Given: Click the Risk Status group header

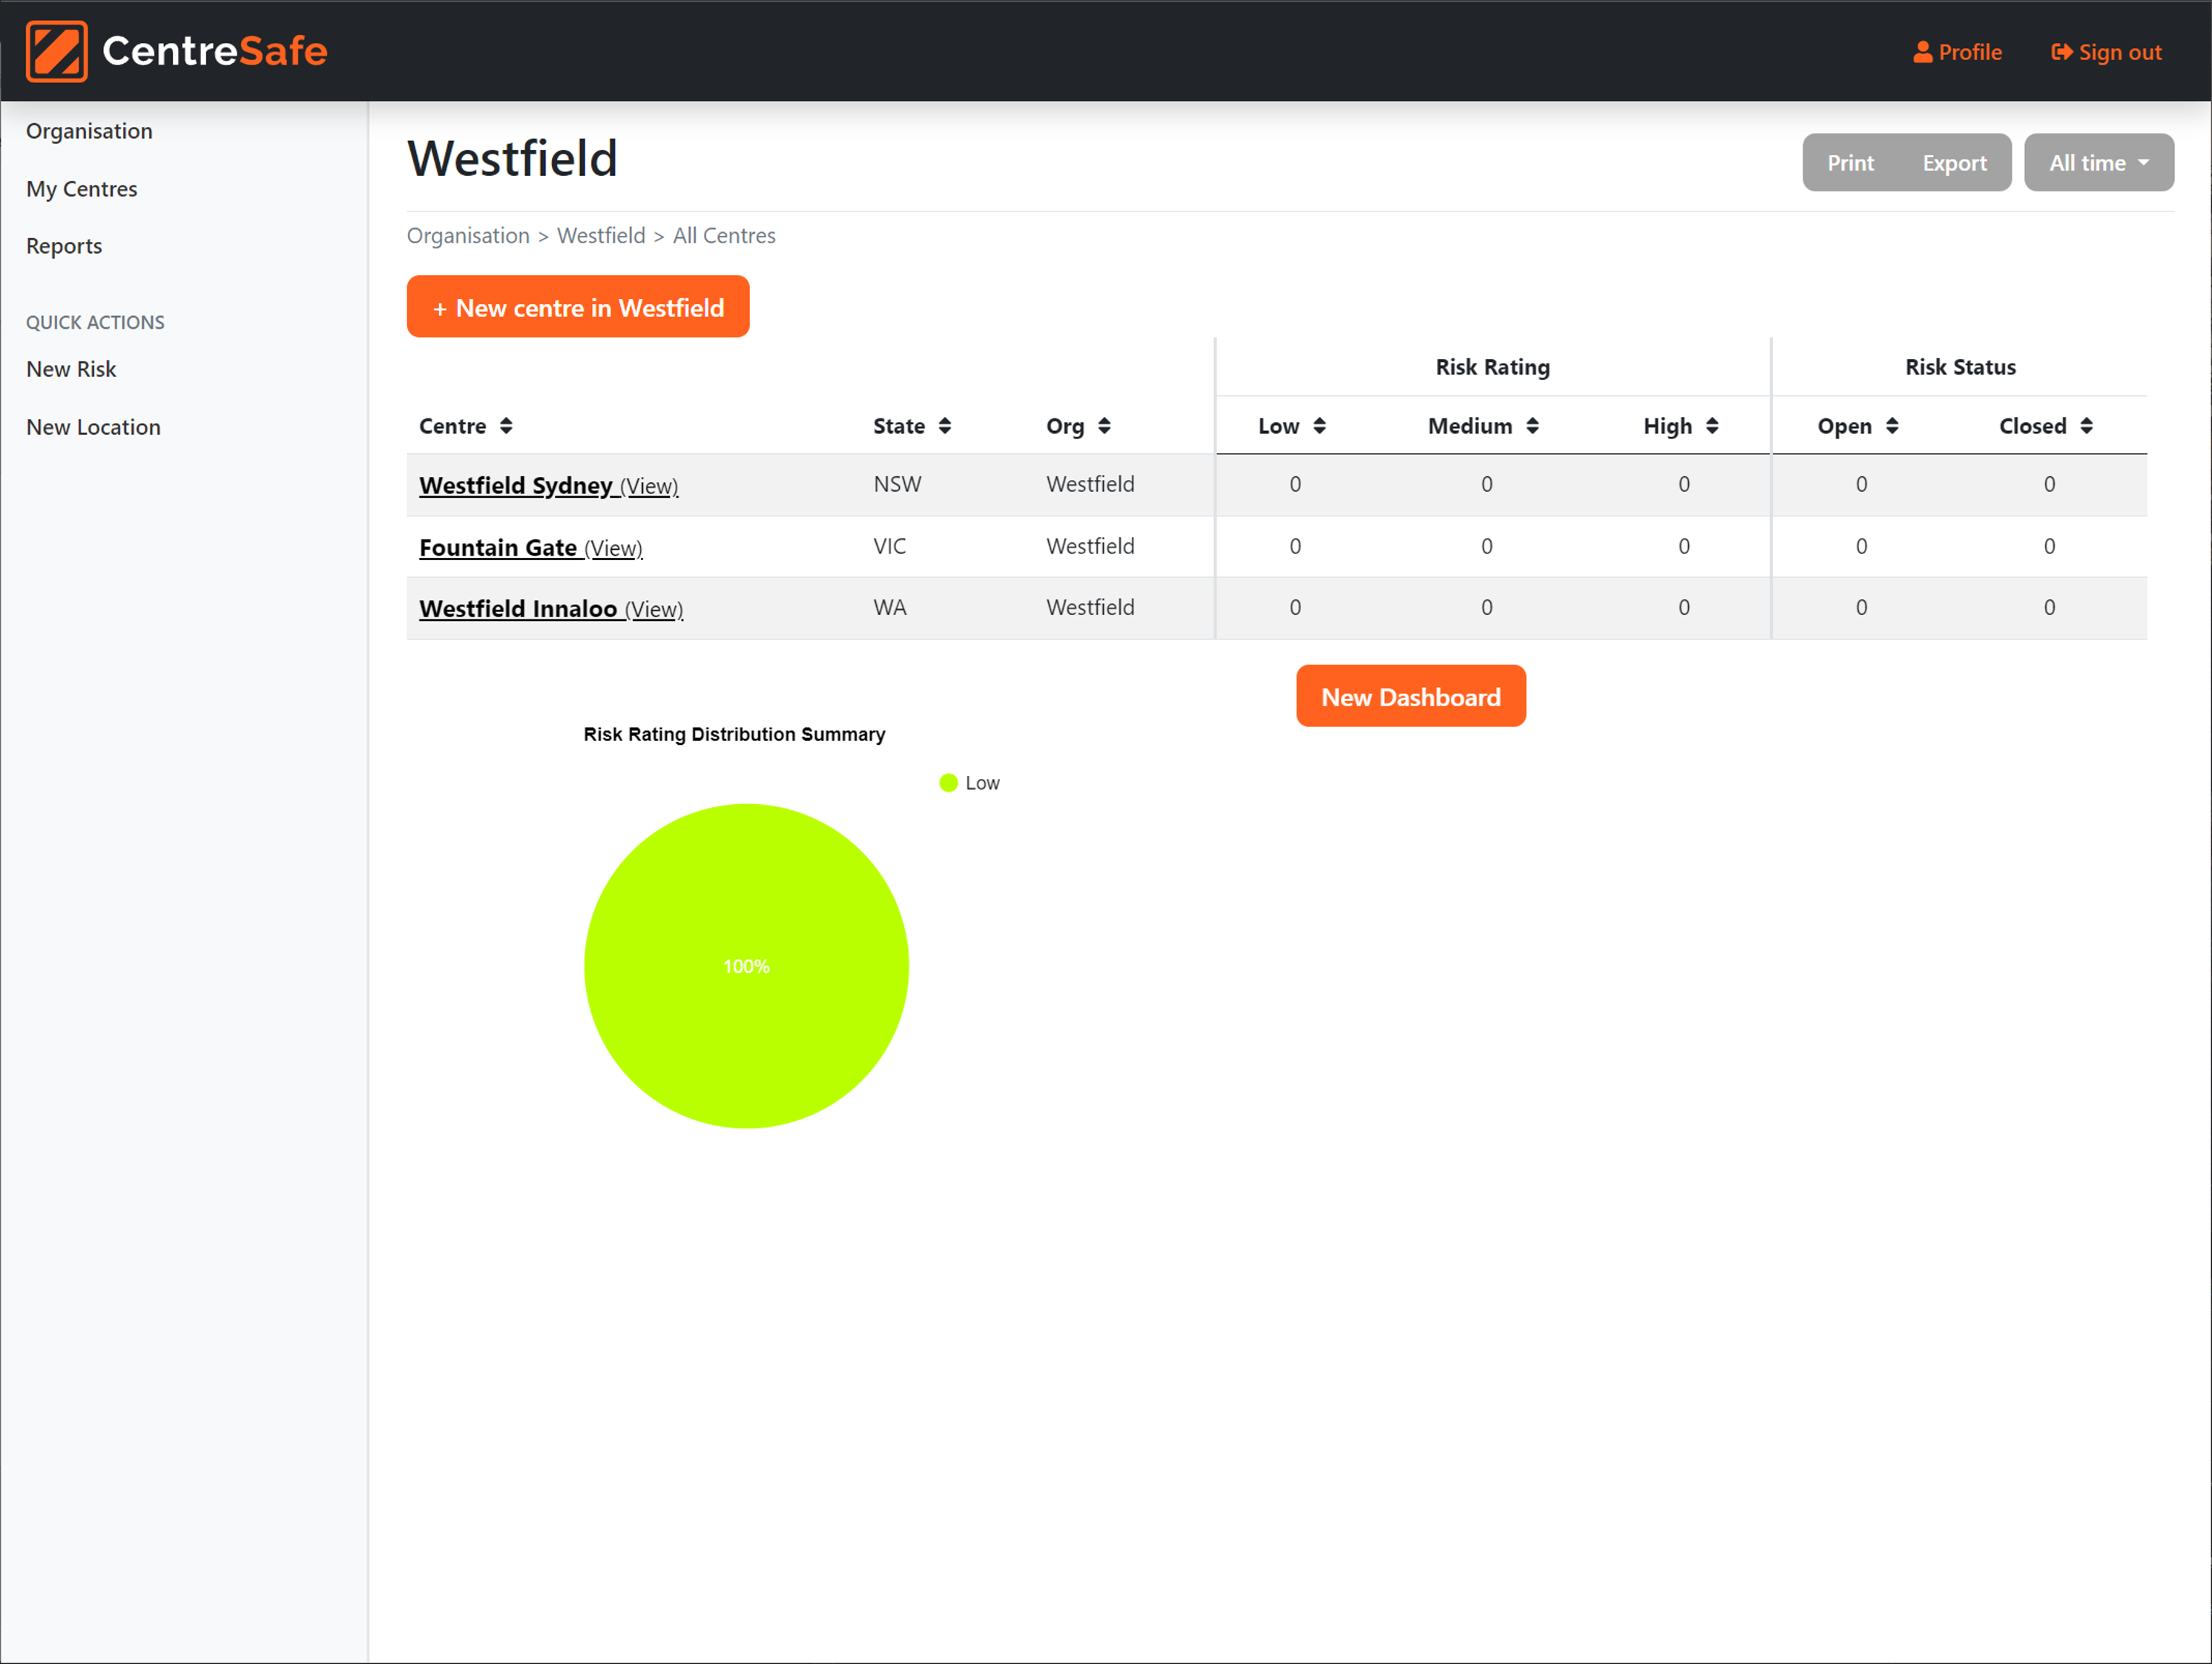Looking at the screenshot, I should point(1960,367).
